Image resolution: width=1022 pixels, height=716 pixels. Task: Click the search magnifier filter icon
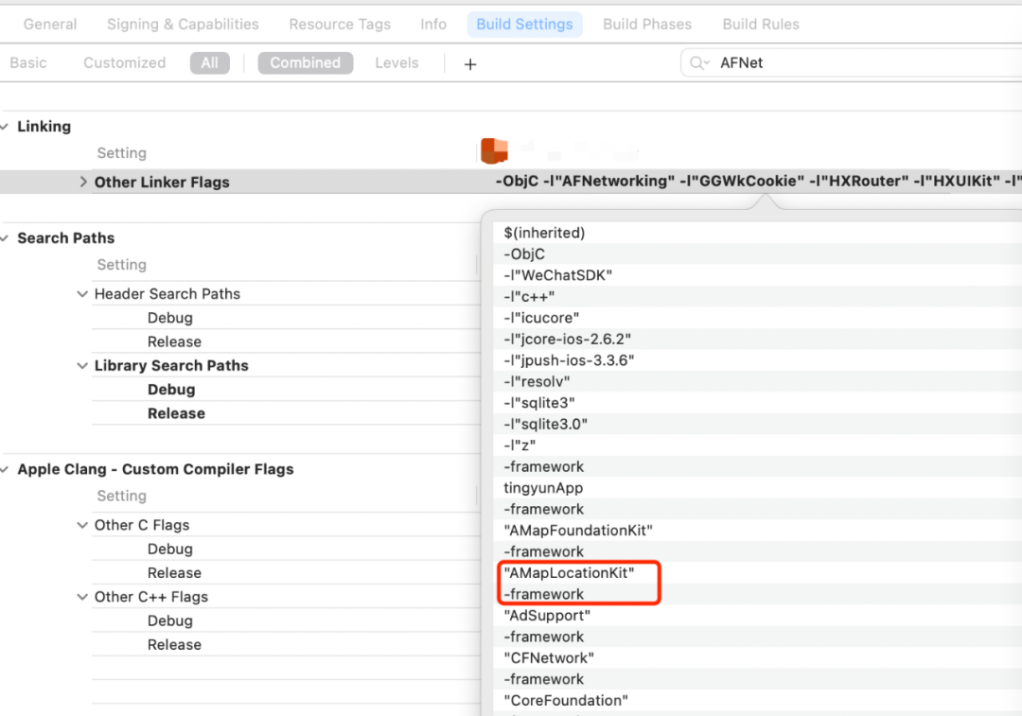pyautogui.click(x=698, y=63)
